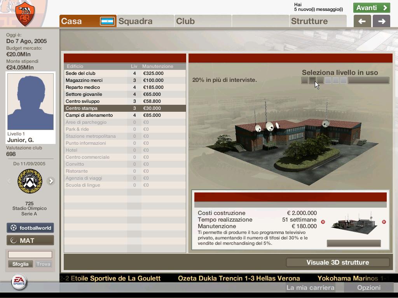398x298 pixels.
Task: Select level 6 box in level selector
Action: (344, 80)
